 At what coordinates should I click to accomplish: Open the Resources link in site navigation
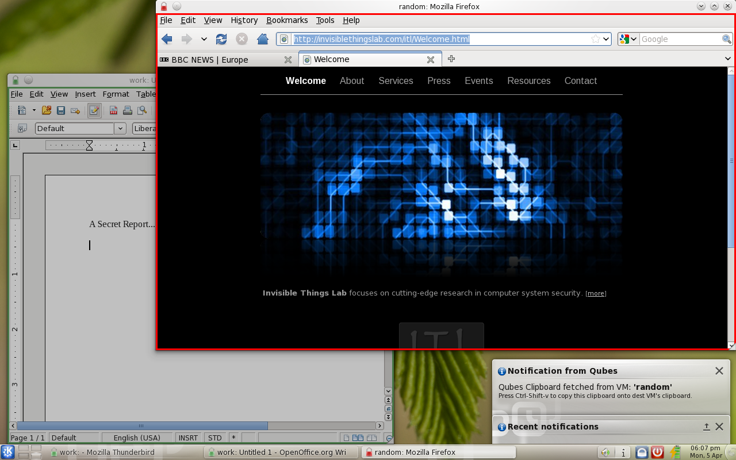pos(529,81)
